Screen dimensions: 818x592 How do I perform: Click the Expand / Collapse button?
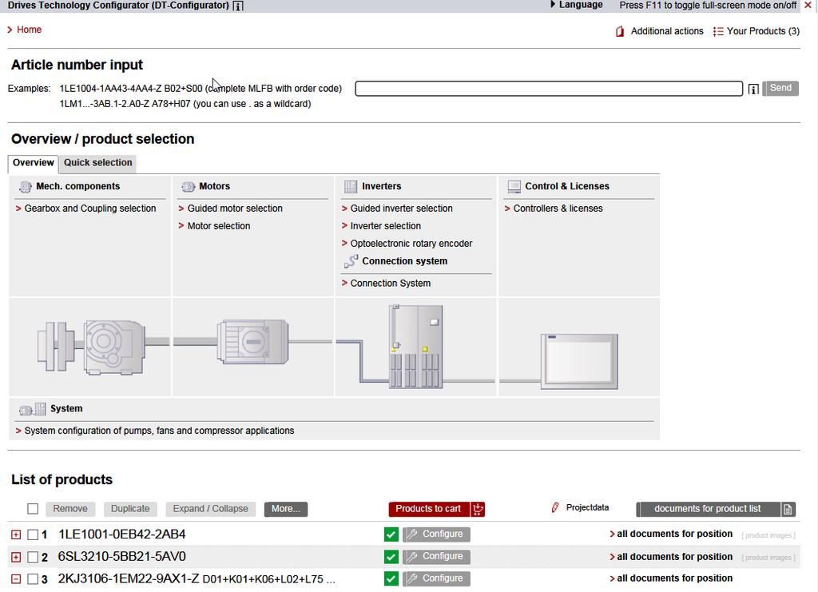pos(211,509)
